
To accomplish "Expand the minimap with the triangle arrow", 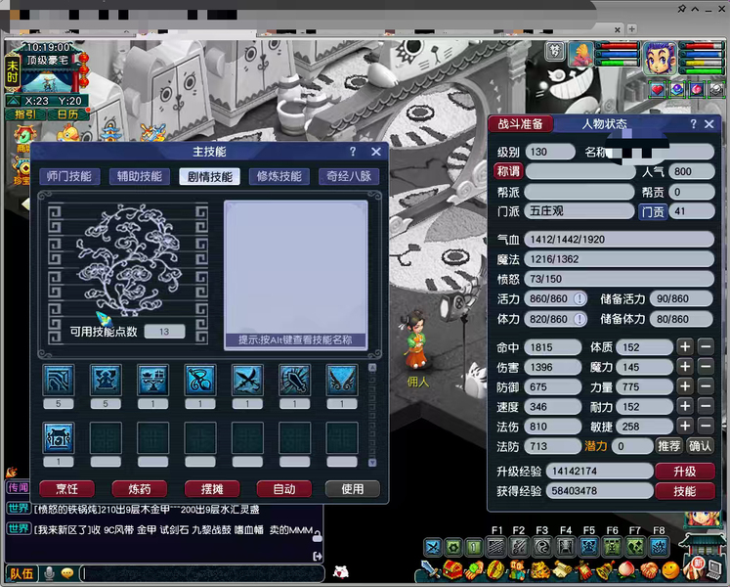I will click(13, 101).
